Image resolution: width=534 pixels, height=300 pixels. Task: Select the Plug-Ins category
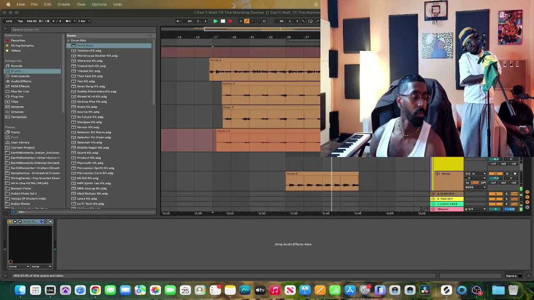pyautogui.click(x=17, y=97)
